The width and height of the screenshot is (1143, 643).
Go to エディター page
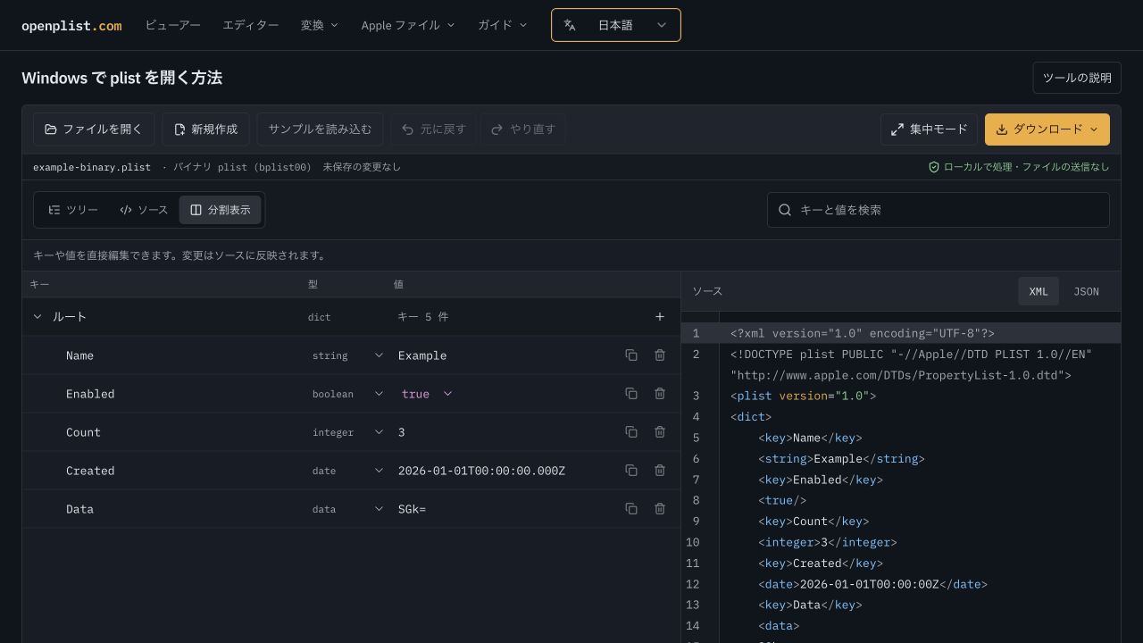[x=251, y=25]
